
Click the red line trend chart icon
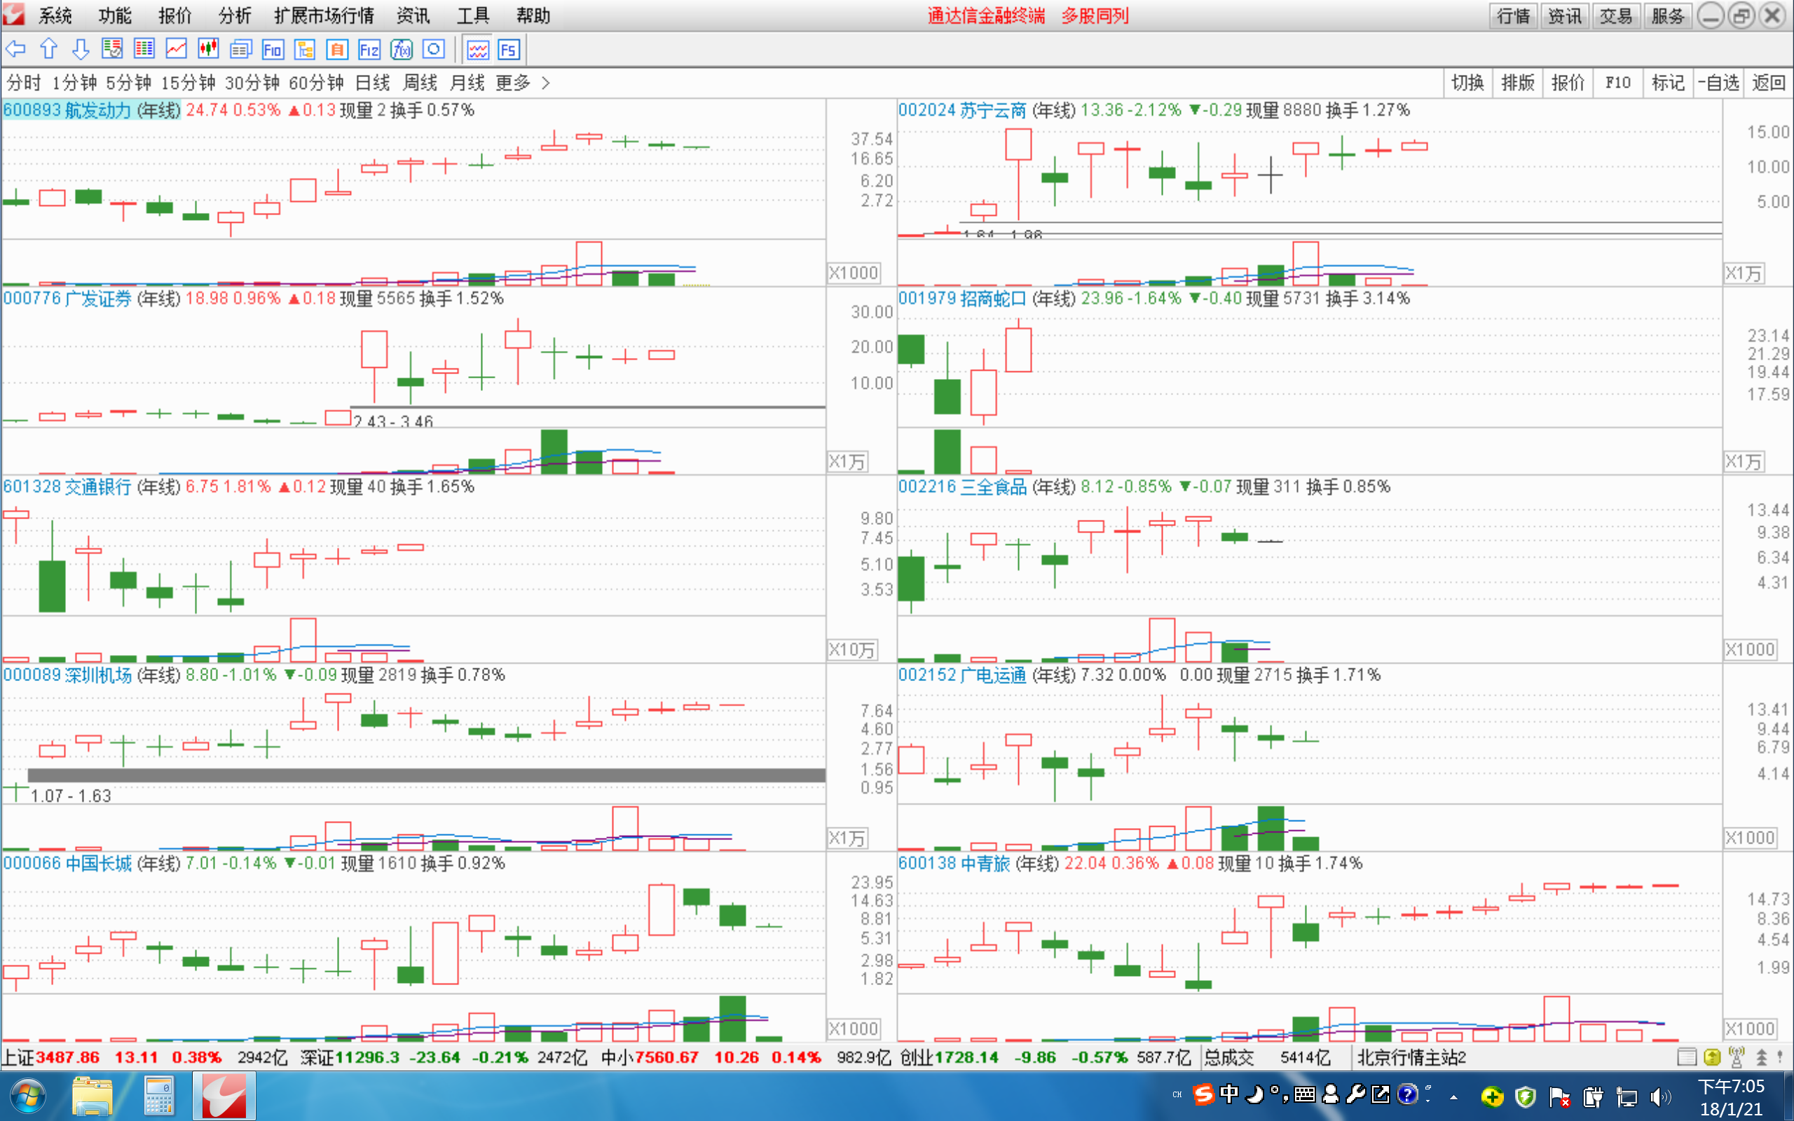176,50
